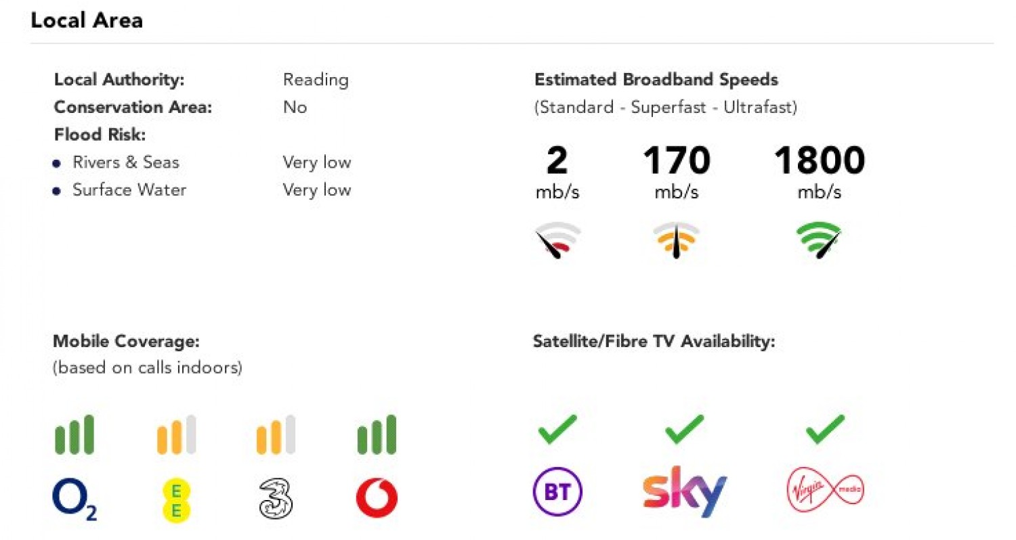This screenshot has height=540, width=1016.
Task: Click the green signal bars above Vodafone
Action: pos(377,435)
